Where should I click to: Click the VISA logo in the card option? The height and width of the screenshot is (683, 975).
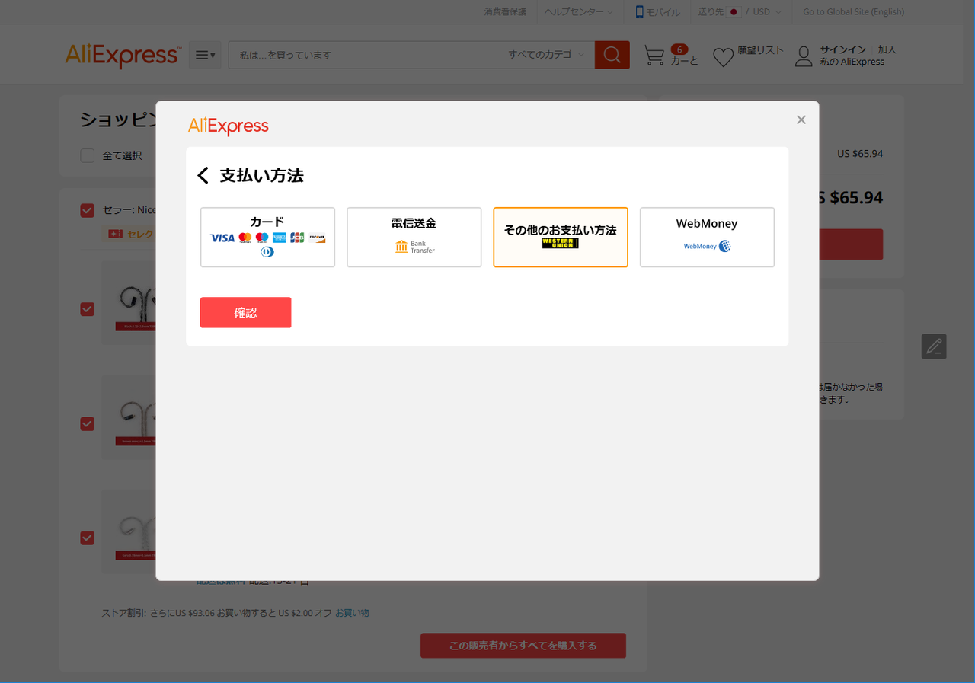tap(222, 238)
